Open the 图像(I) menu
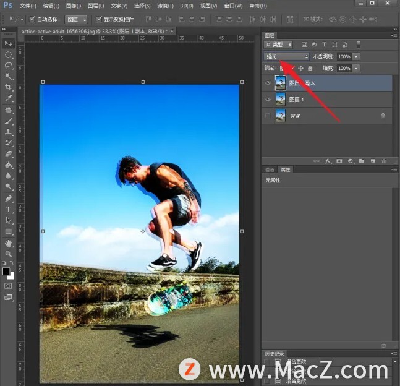 (x=74, y=6)
